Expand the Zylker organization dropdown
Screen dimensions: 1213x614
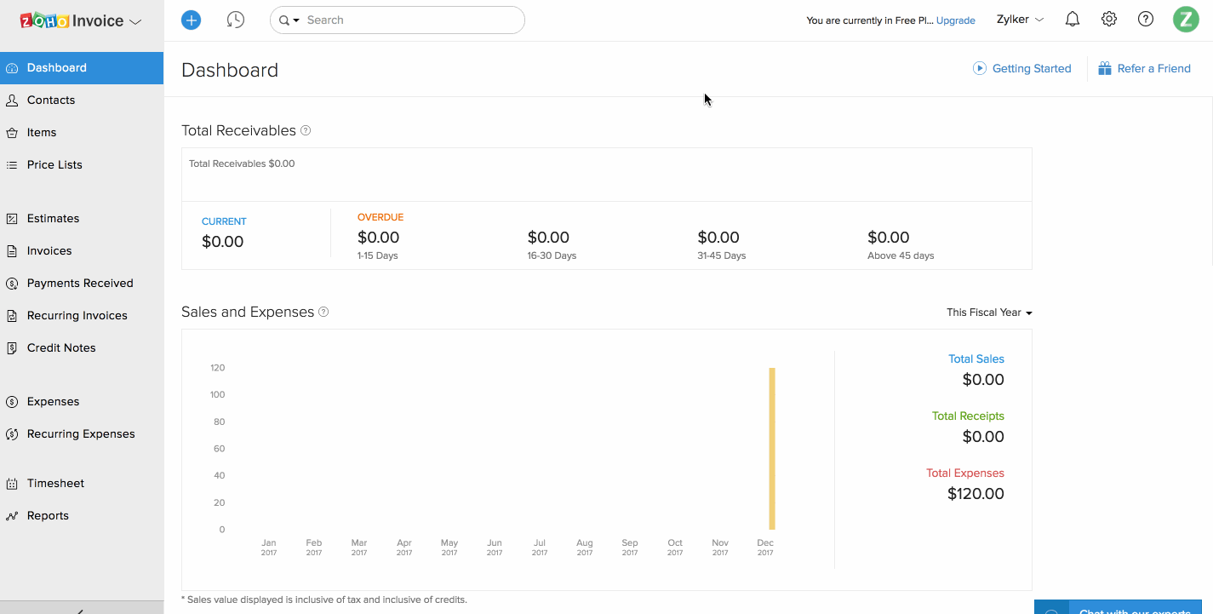(x=1020, y=20)
